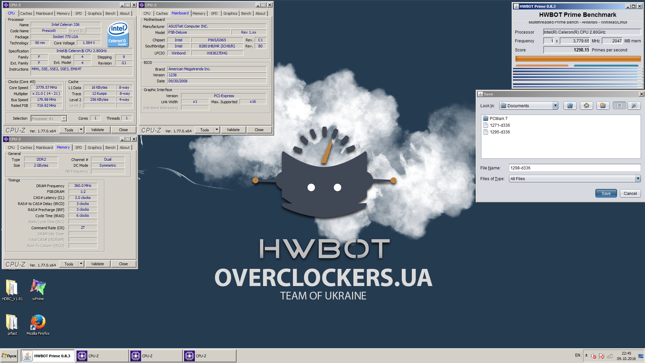The height and width of the screenshot is (363, 645).
Task: Open Caches tab in top-left CPU-Z window
Action: pos(26,13)
